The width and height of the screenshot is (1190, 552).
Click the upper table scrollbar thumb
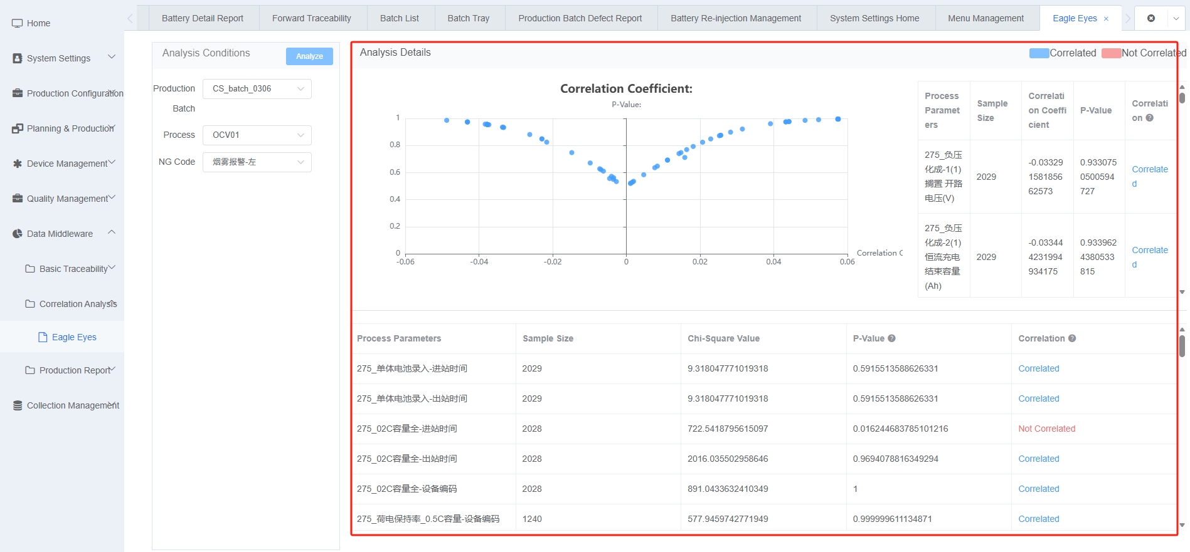coord(1182,98)
